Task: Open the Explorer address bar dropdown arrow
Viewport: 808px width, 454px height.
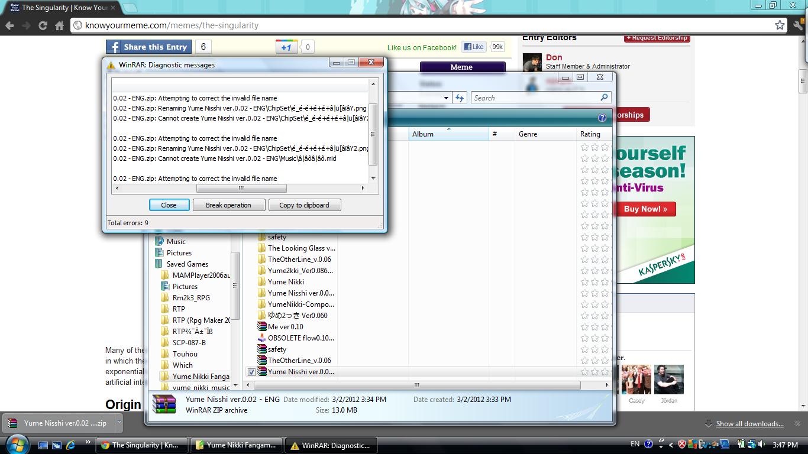Action: 446,98
